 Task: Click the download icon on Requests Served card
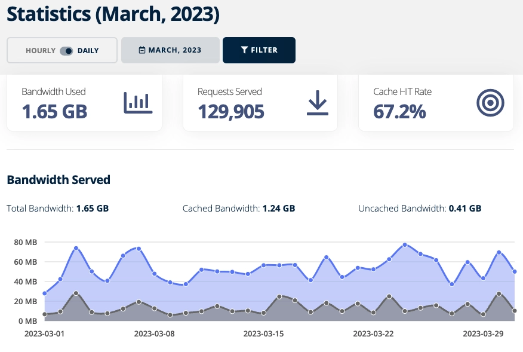point(317,102)
